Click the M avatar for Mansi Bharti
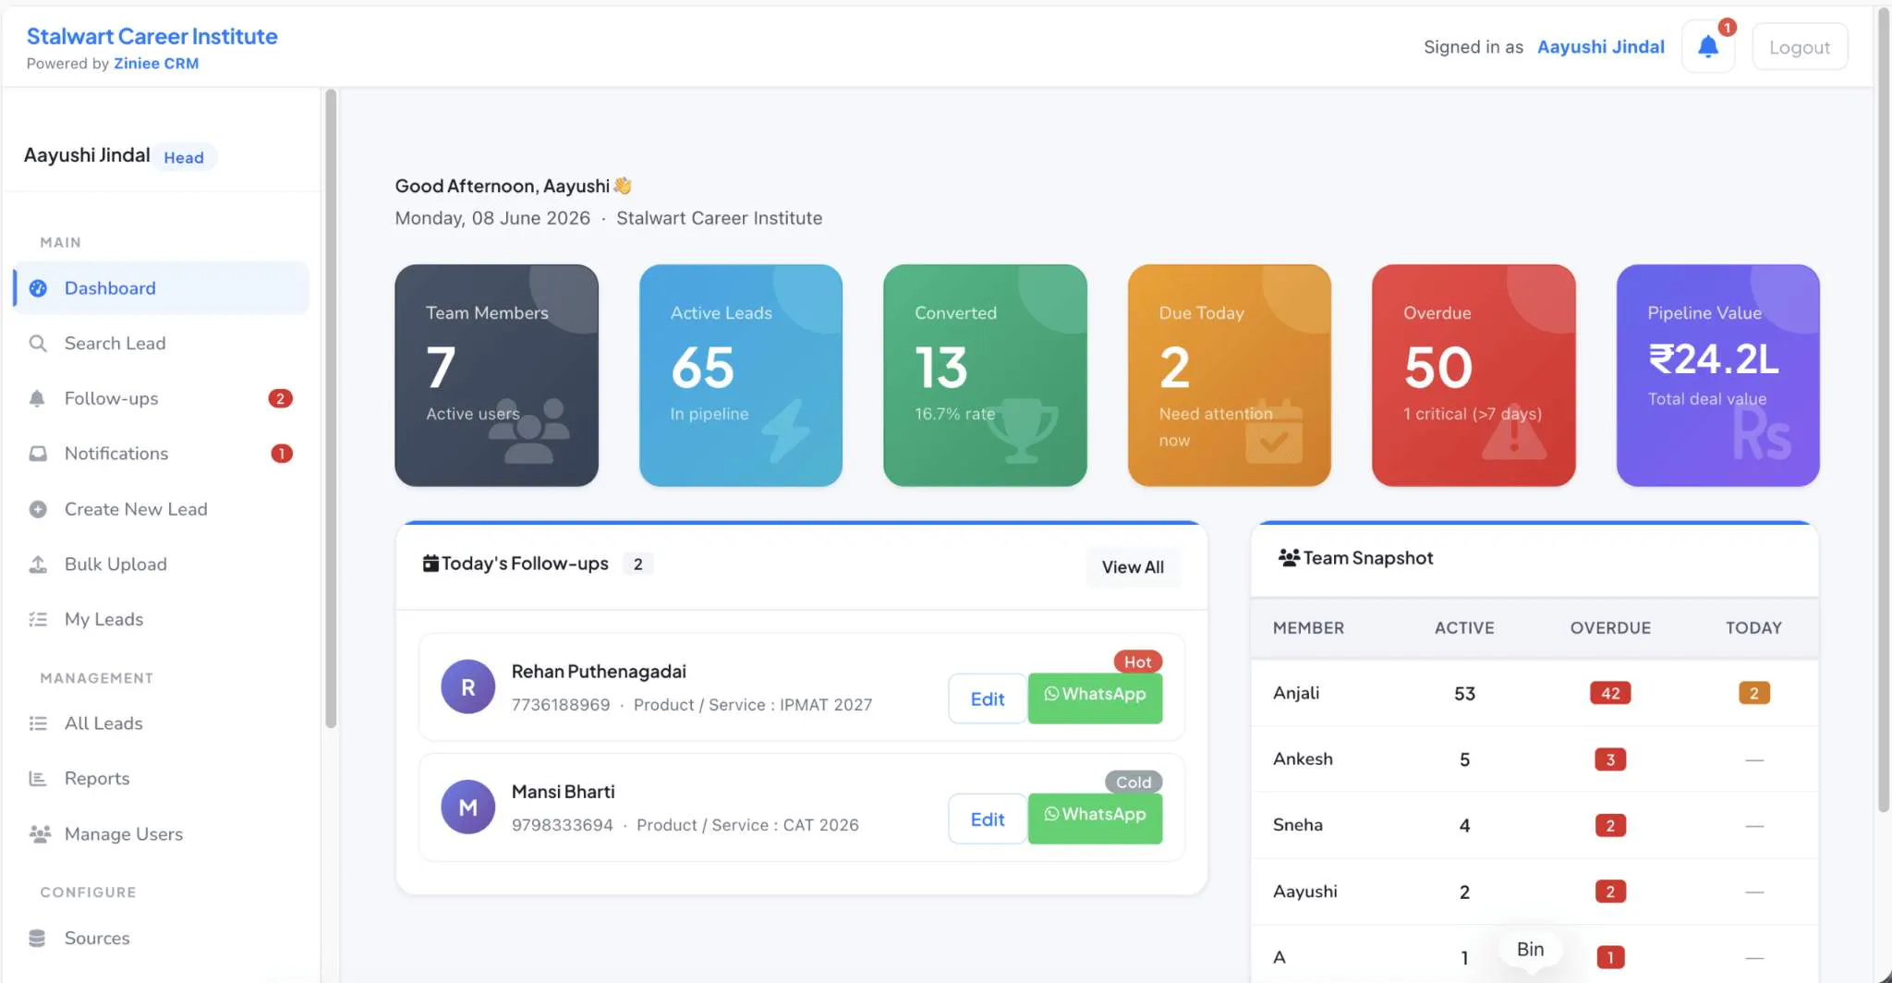 coord(468,807)
